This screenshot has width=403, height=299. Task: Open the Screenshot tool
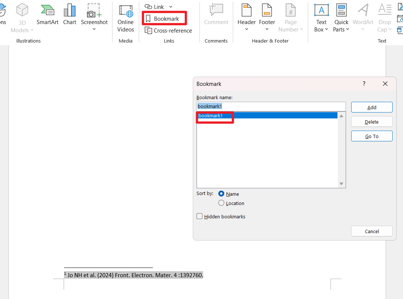pyautogui.click(x=94, y=17)
